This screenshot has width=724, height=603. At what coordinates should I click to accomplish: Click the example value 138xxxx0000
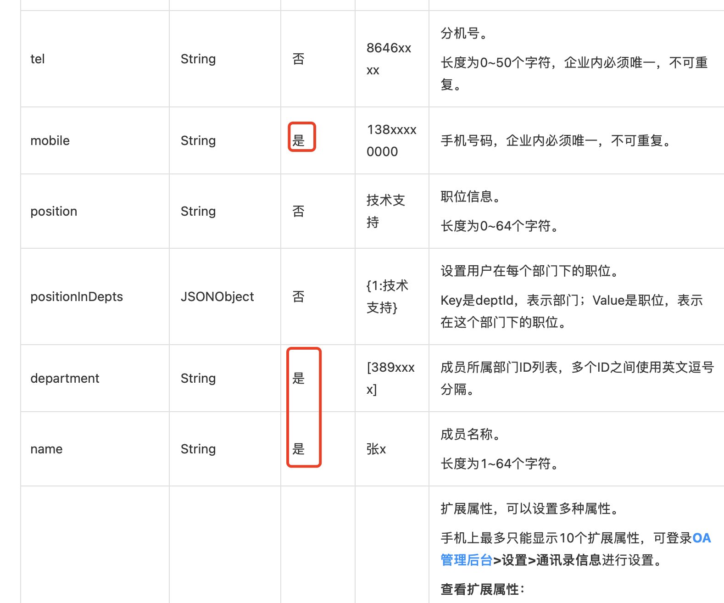click(x=391, y=141)
